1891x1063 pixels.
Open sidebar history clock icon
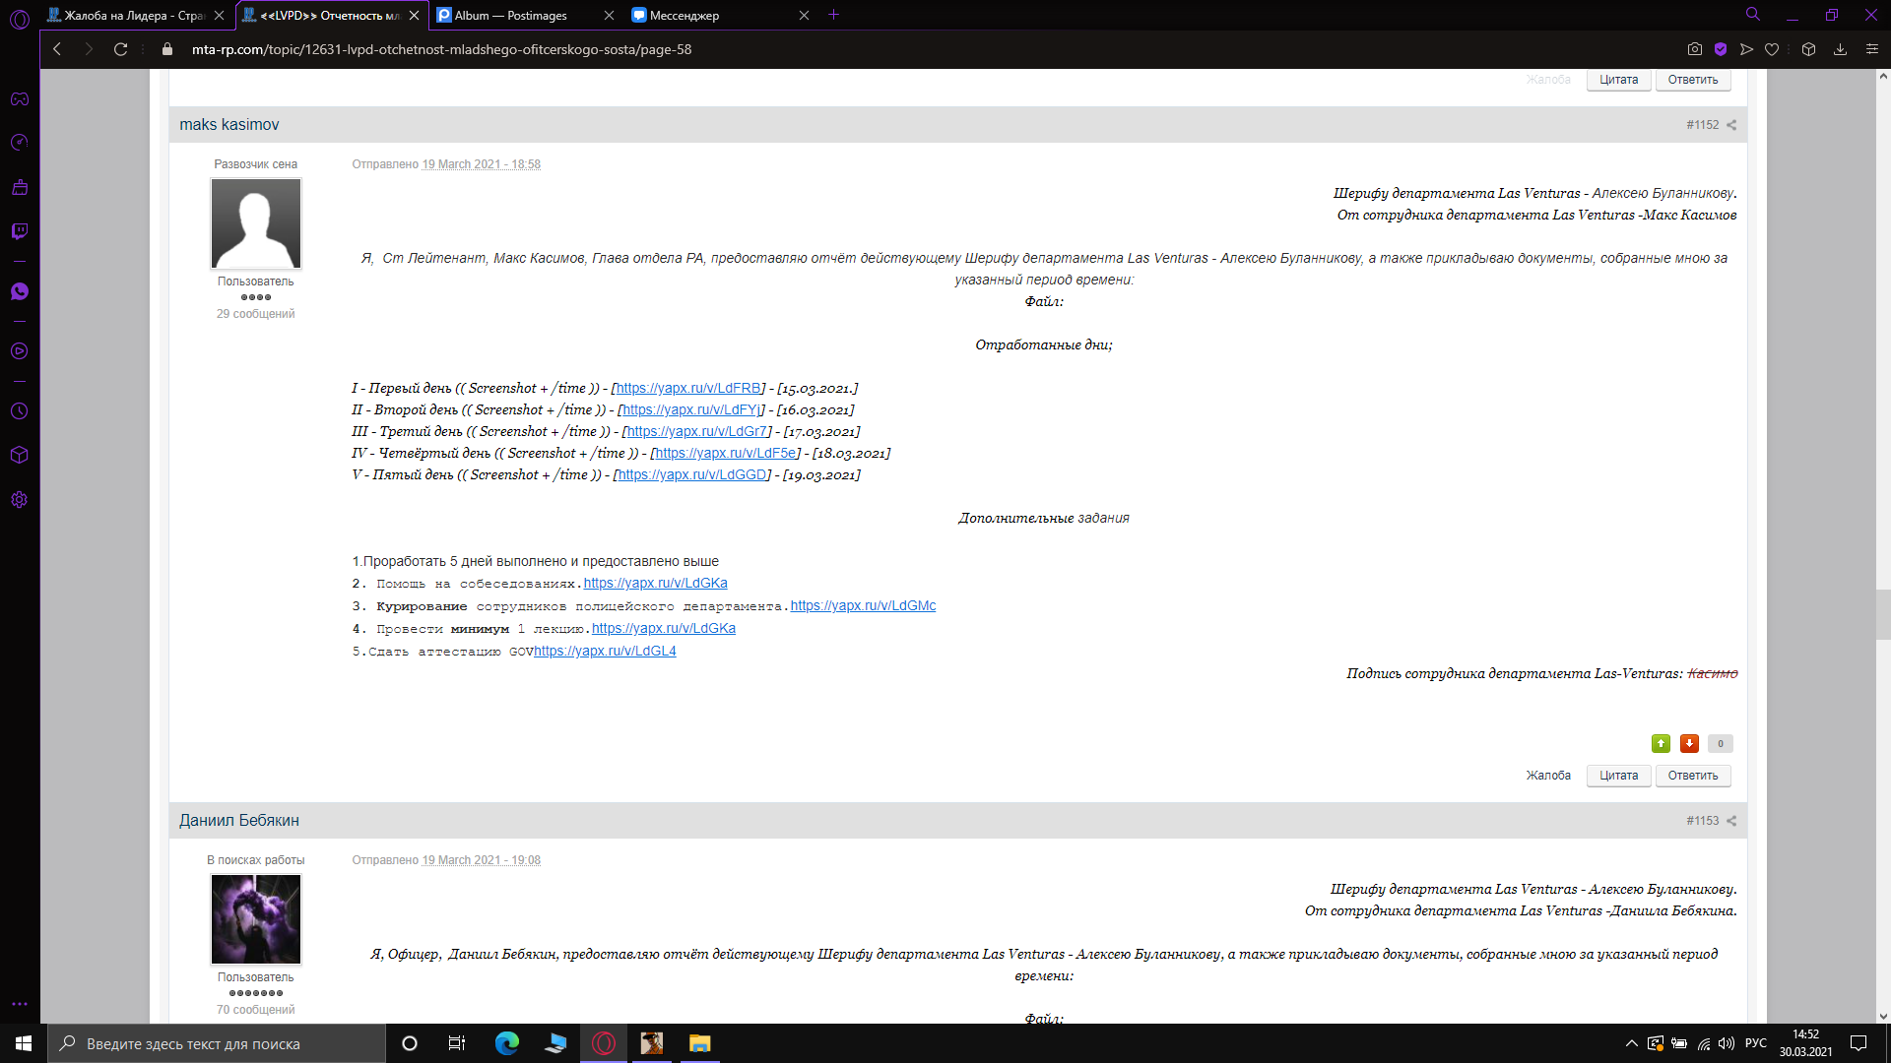pyautogui.click(x=20, y=411)
